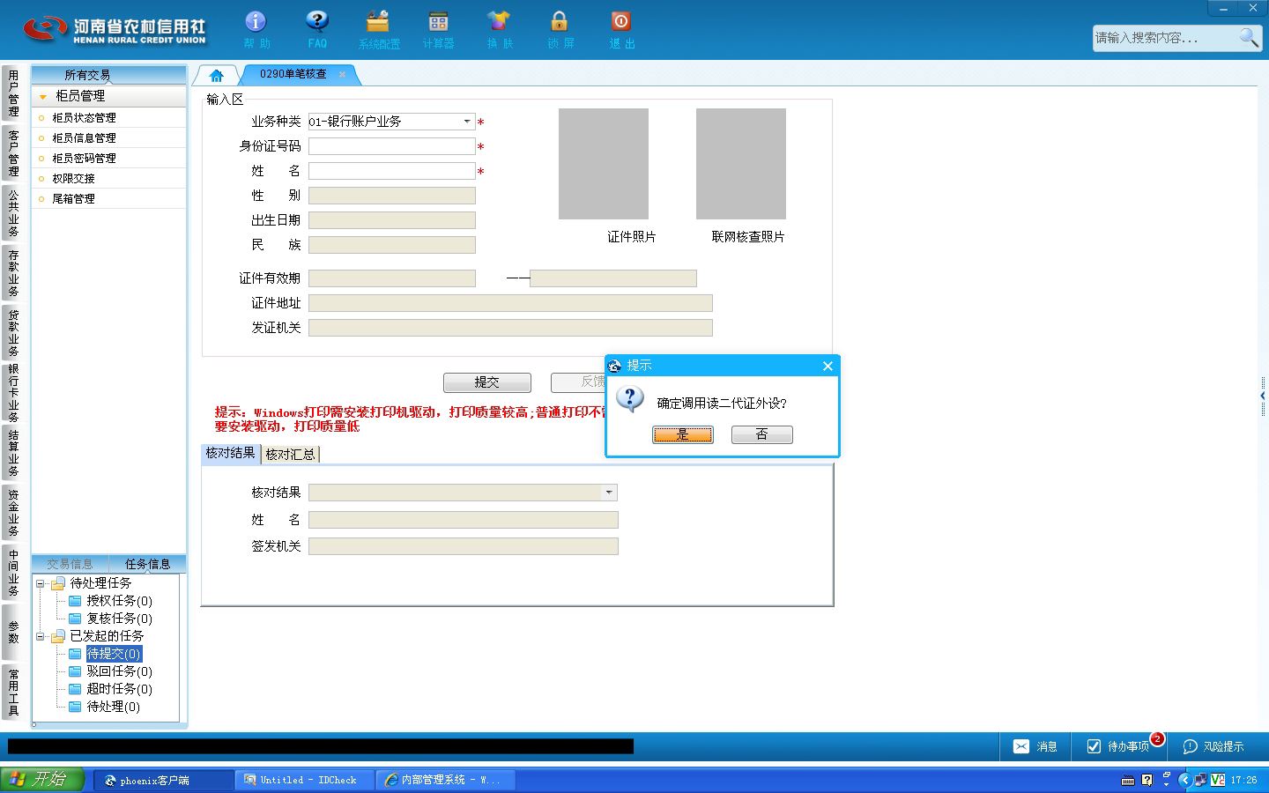Select the 中间业务 side tab

click(13, 573)
